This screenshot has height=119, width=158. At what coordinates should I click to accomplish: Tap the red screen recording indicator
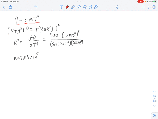point(140,1)
